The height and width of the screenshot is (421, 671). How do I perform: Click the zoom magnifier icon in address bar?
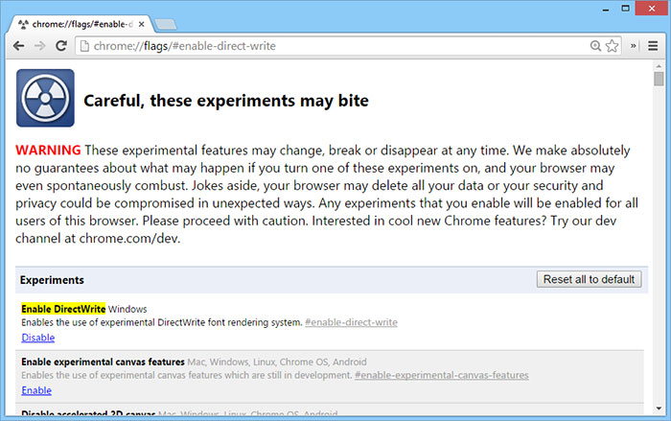595,45
